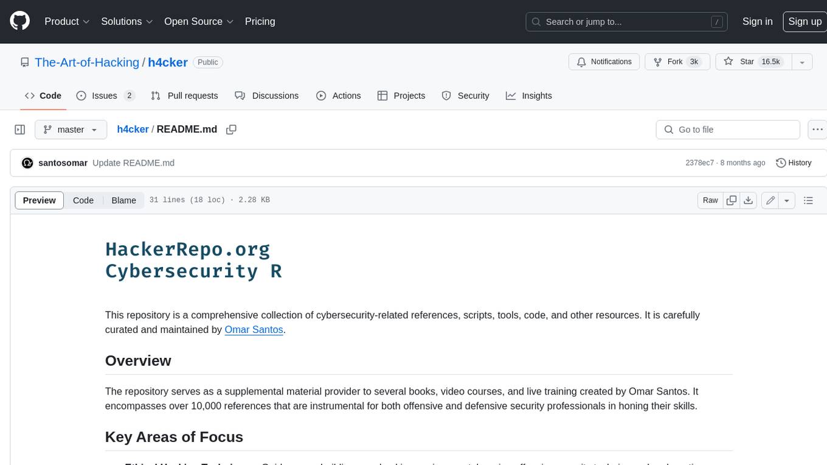Image resolution: width=827 pixels, height=465 pixels.
Task: Expand the Solutions menu
Action: pos(127,21)
